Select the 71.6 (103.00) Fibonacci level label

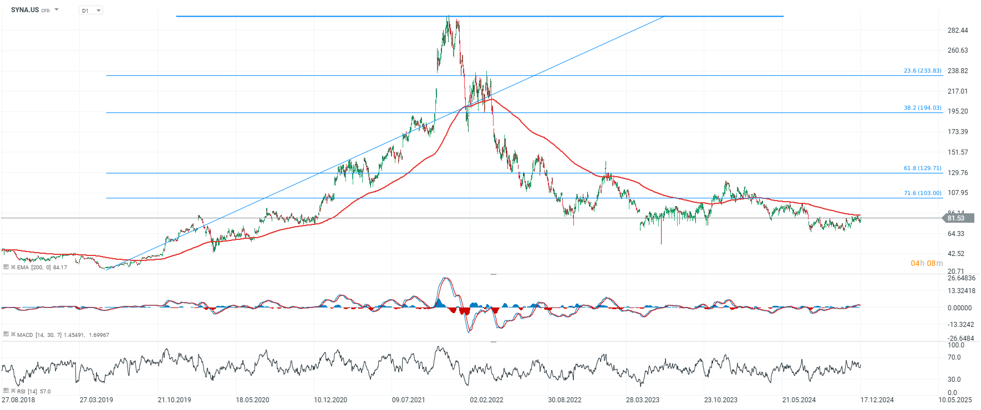922,193
